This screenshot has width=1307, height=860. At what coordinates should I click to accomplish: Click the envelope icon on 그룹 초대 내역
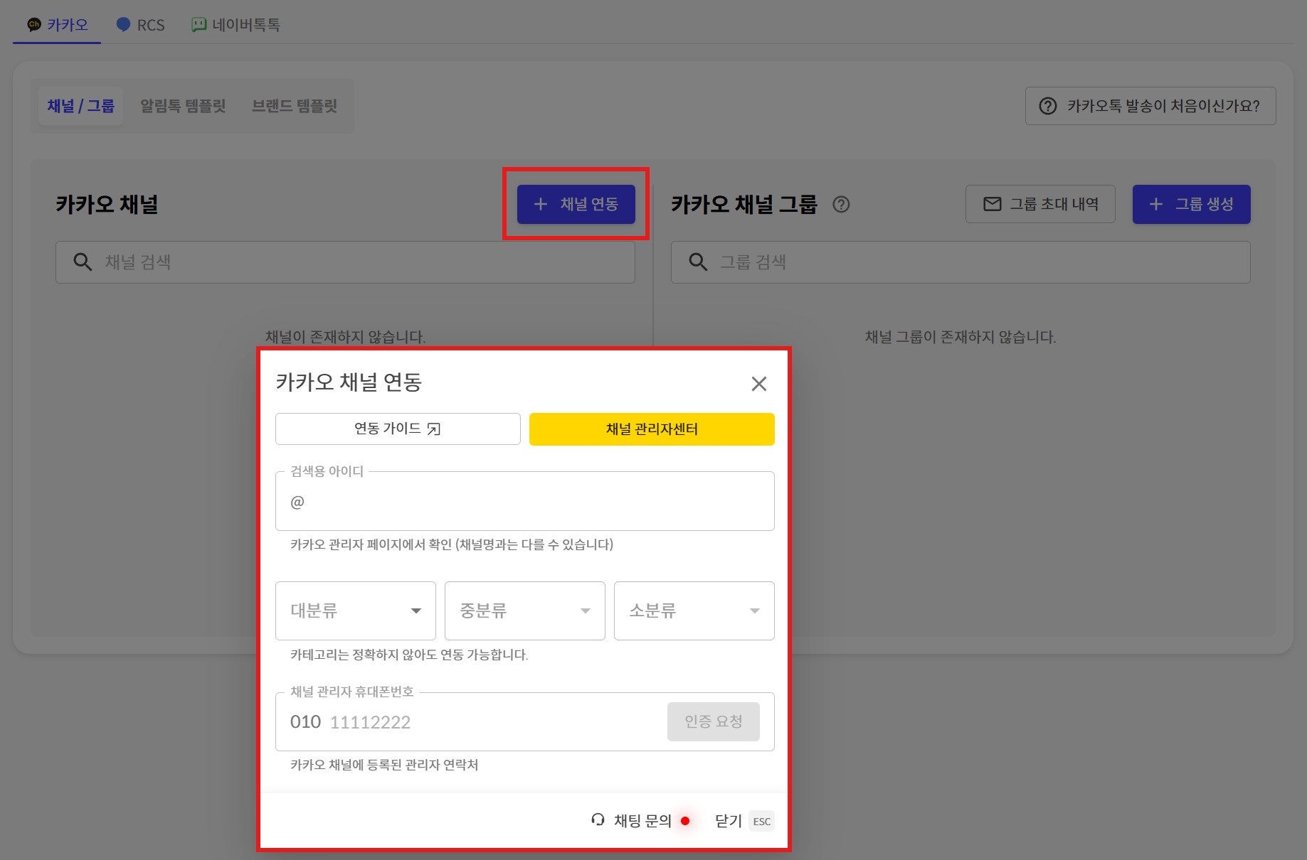pos(992,205)
